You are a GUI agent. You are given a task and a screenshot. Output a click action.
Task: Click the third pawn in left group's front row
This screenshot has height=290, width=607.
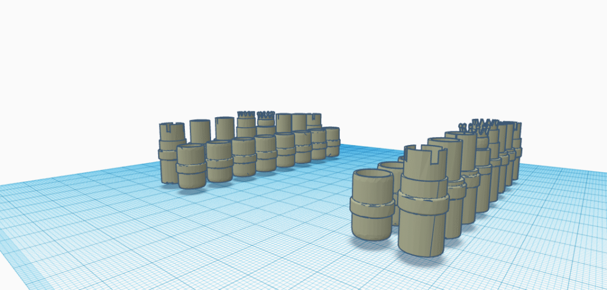click(x=244, y=157)
